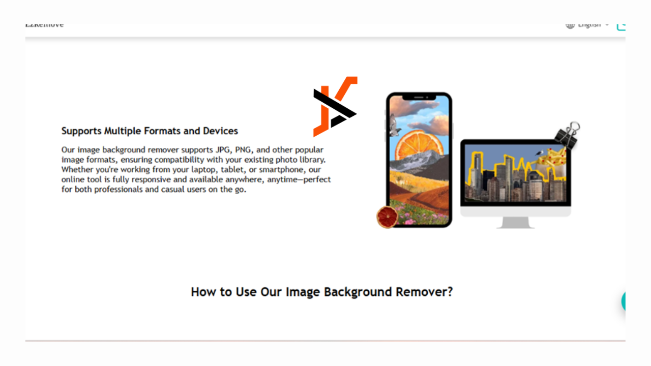The width and height of the screenshot is (651, 366).
Task: Click the orange slice inside phone screen
Action: coord(419,146)
